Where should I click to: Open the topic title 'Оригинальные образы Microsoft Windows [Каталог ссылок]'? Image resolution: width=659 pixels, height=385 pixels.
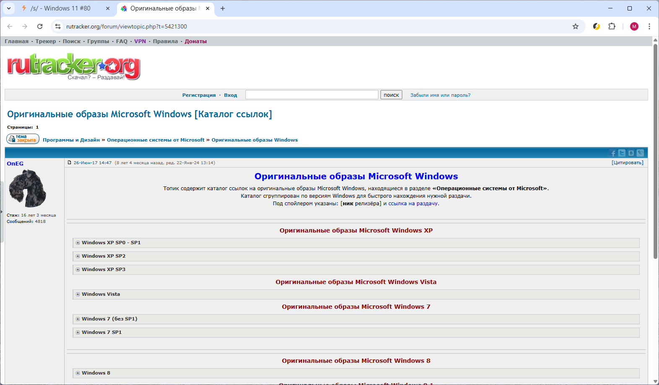[x=140, y=114]
